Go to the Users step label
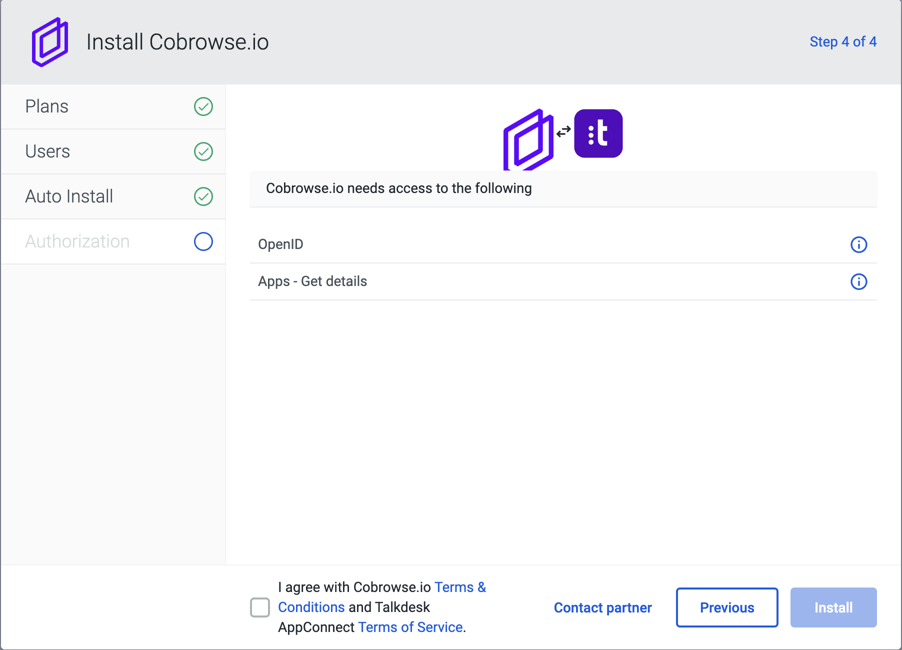This screenshot has height=650, width=902. click(47, 151)
